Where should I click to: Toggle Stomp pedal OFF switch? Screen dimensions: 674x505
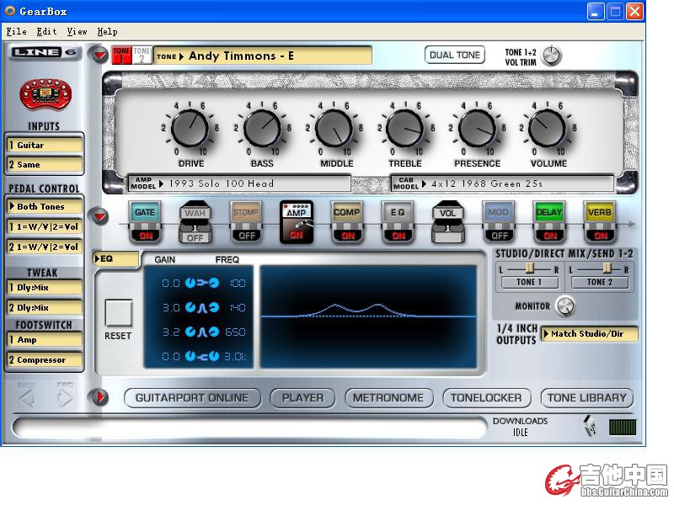point(247,236)
